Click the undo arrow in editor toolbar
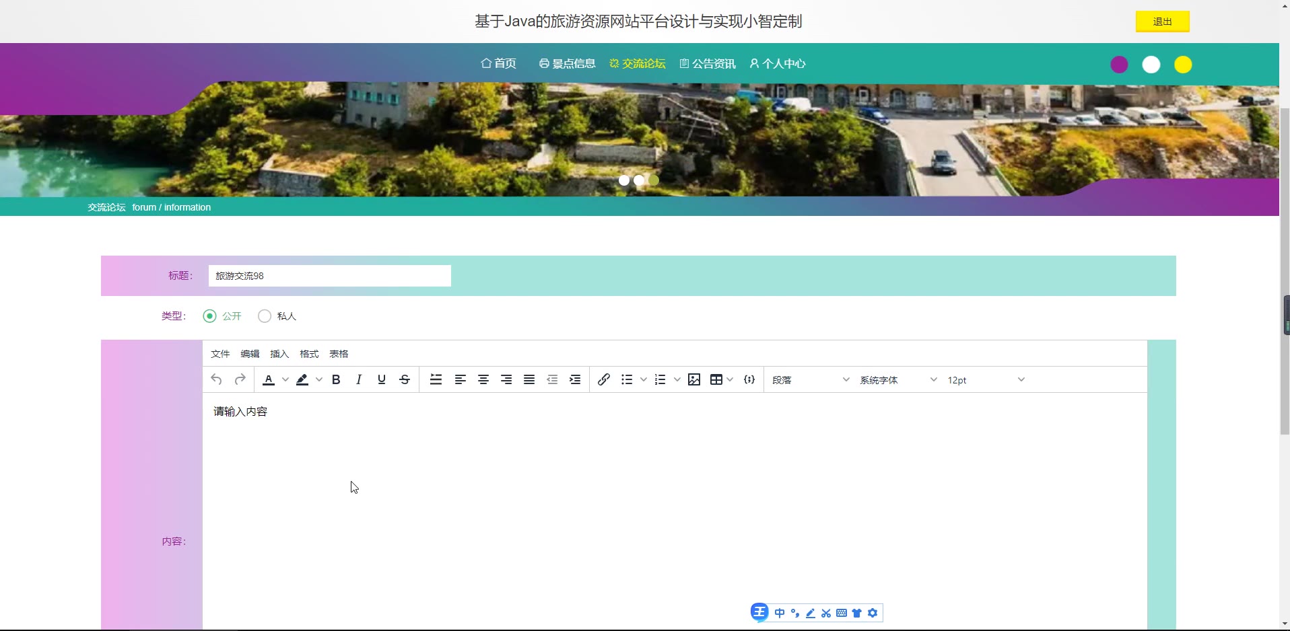The width and height of the screenshot is (1290, 631). coord(216,380)
